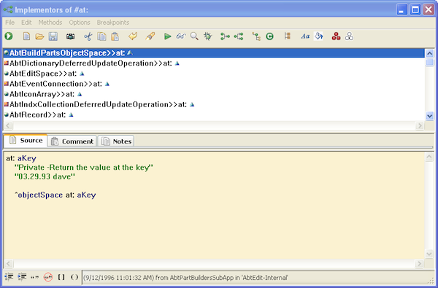Click up arrow of source pane scrollbar
This screenshot has height=288, width=438.
[429, 157]
